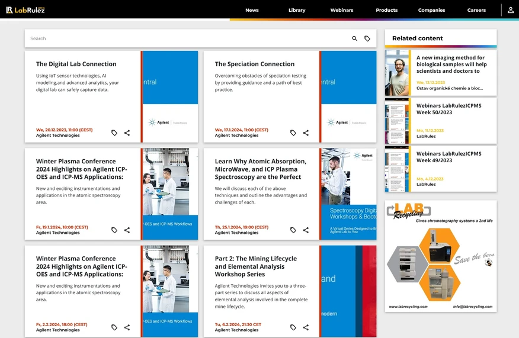This screenshot has height=338, width=519.
Task: Click in the Search input field
Action: (x=187, y=38)
